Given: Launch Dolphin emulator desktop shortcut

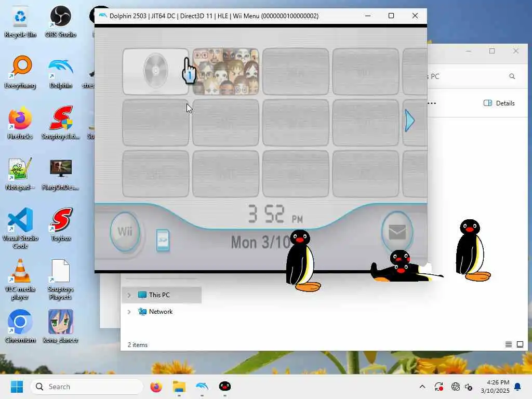Looking at the screenshot, I should pyautogui.click(x=60, y=72).
